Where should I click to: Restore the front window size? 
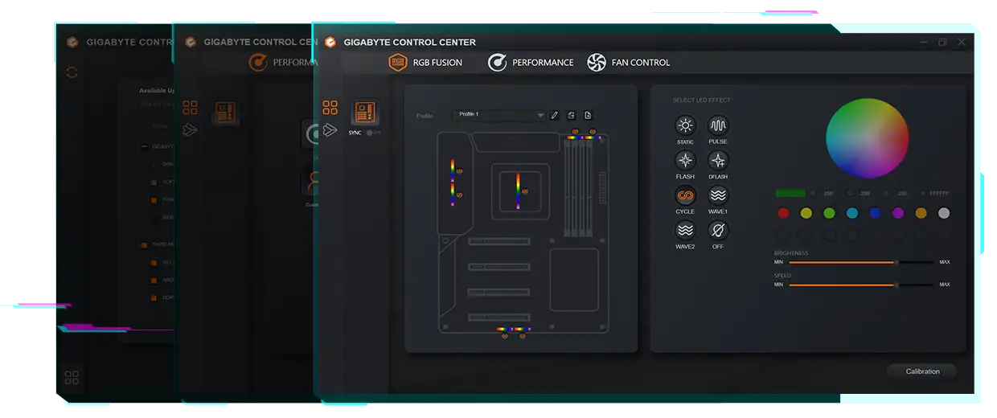[943, 43]
